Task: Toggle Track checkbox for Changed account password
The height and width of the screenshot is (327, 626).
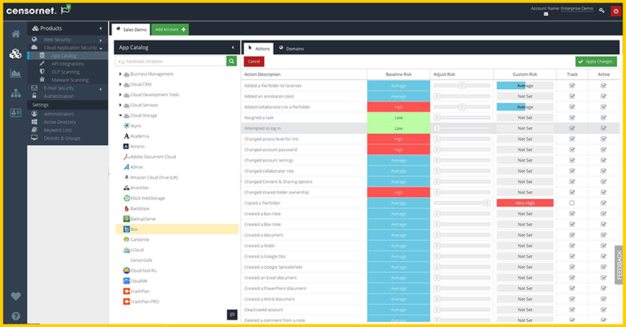Action: tap(572, 149)
